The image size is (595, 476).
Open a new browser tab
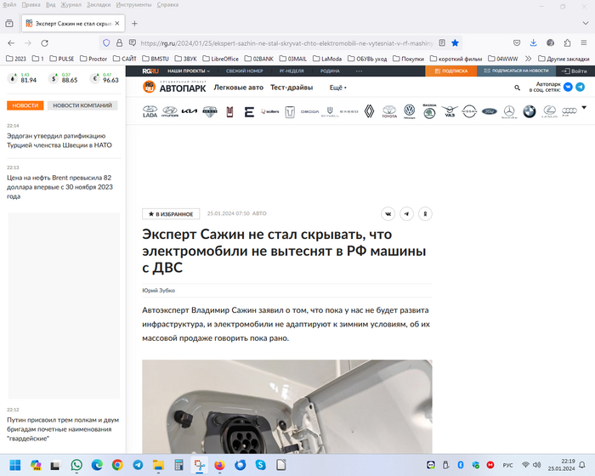[x=134, y=24]
